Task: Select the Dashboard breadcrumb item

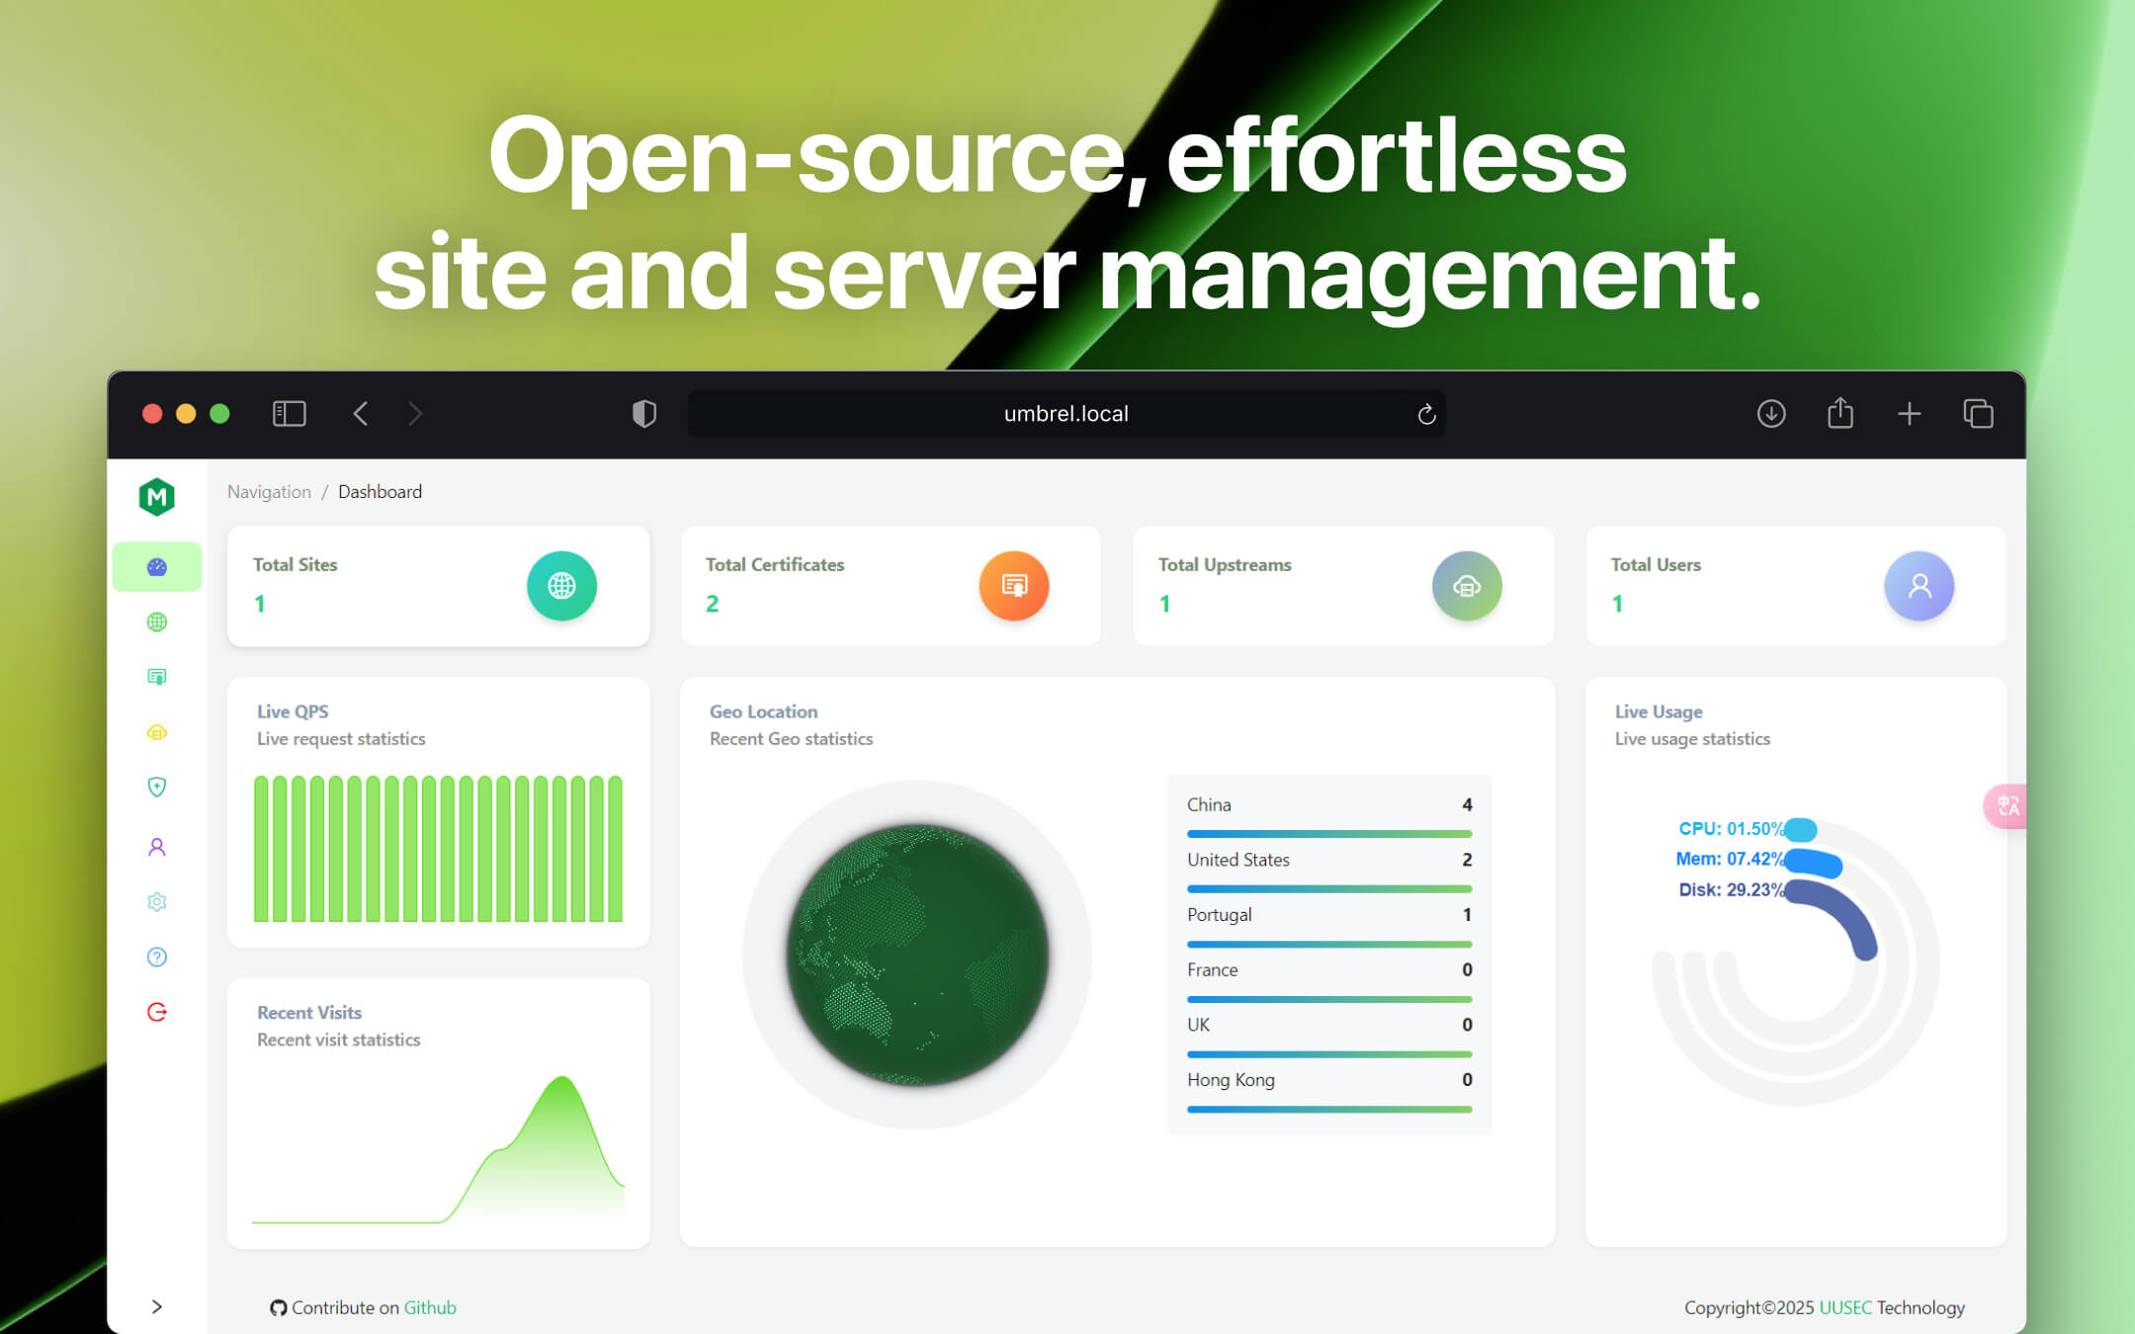Action: pyautogui.click(x=380, y=491)
